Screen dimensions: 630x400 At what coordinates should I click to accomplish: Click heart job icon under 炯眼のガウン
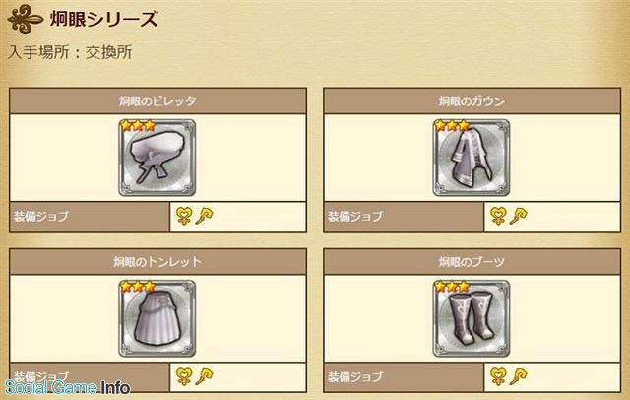pyautogui.click(x=498, y=217)
